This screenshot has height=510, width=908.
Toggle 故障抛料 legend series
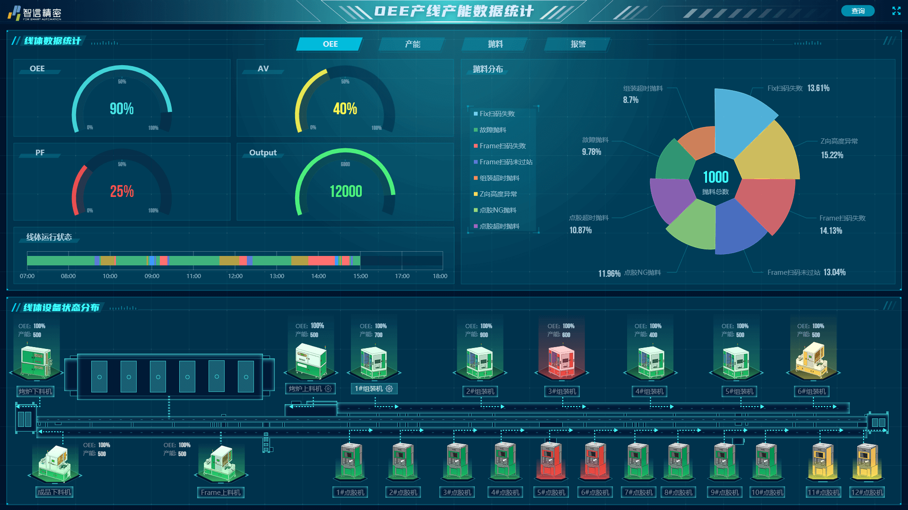(x=492, y=130)
